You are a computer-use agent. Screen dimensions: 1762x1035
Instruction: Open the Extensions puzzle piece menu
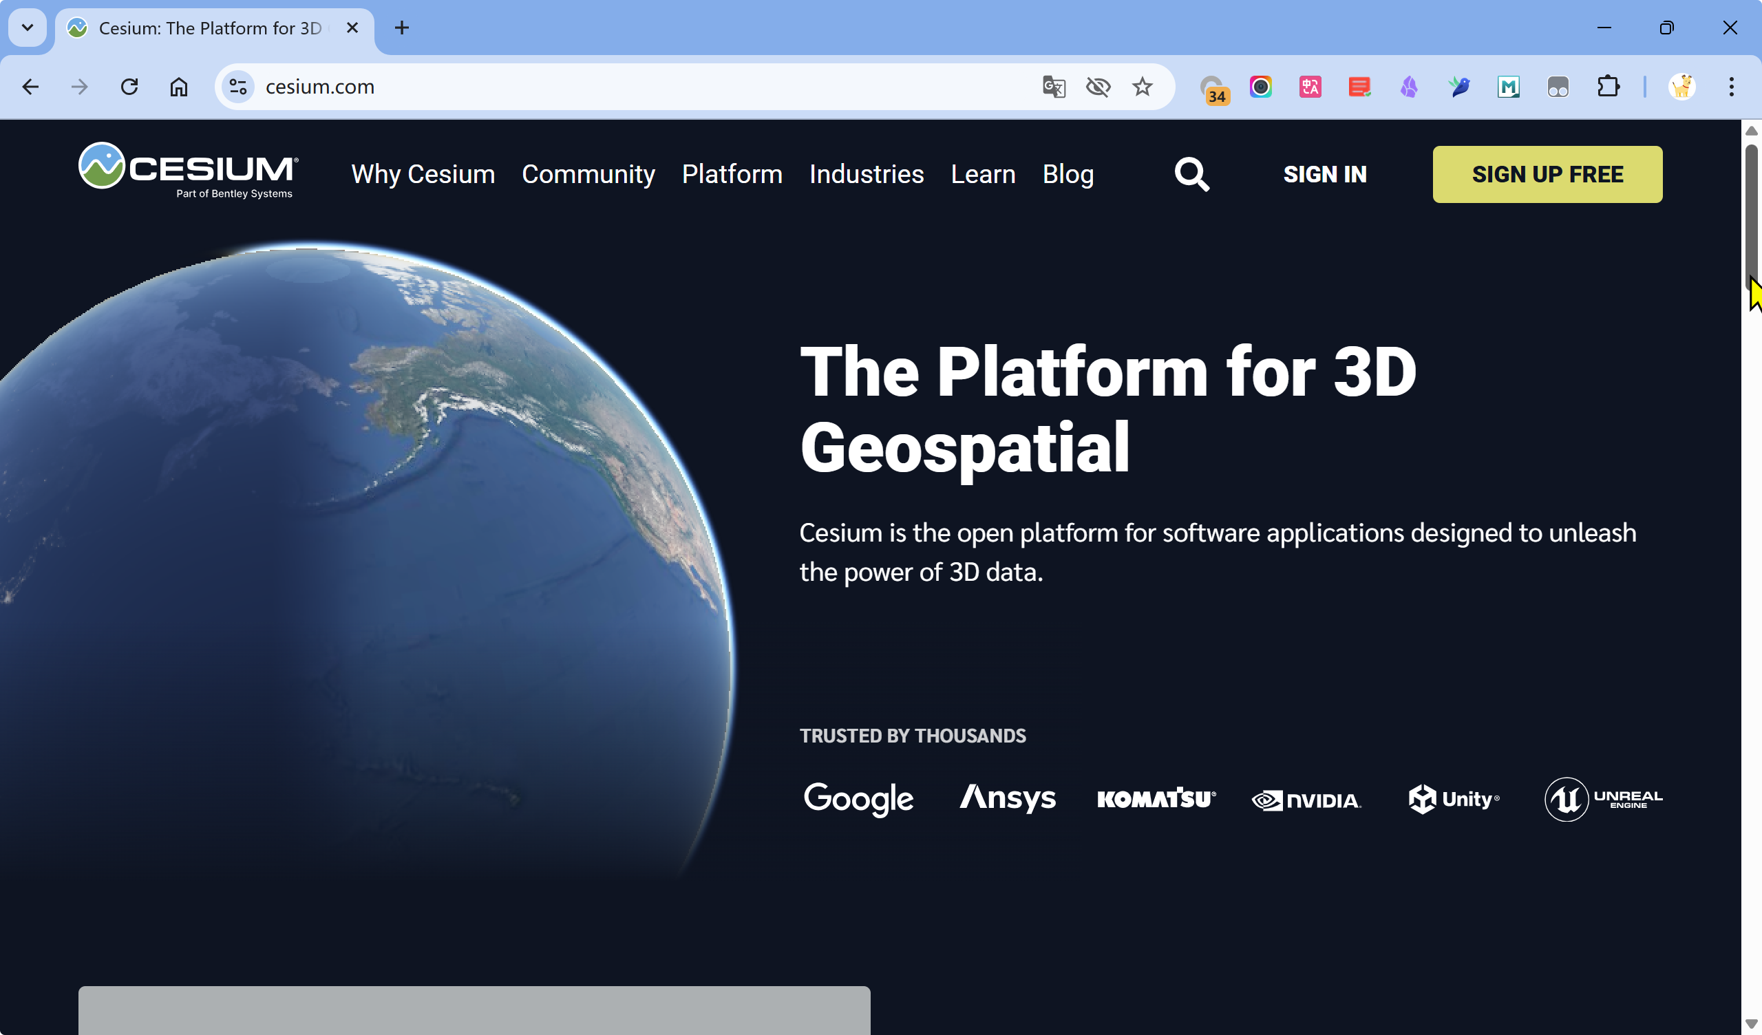[x=1609, y=87]
